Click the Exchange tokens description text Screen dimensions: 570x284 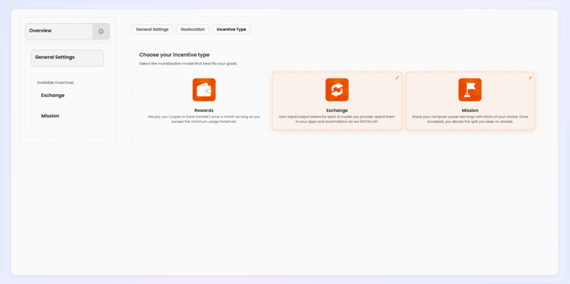337,119
